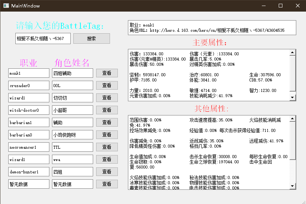Screen dimensions: 306x204
Task: Click the 敏捷:4714.00 stat
Action: pos(203,90)
